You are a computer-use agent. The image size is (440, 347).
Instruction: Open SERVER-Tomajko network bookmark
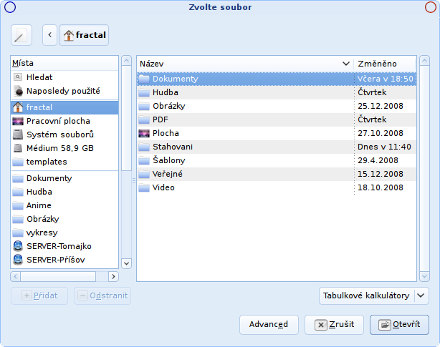[64, 246]
